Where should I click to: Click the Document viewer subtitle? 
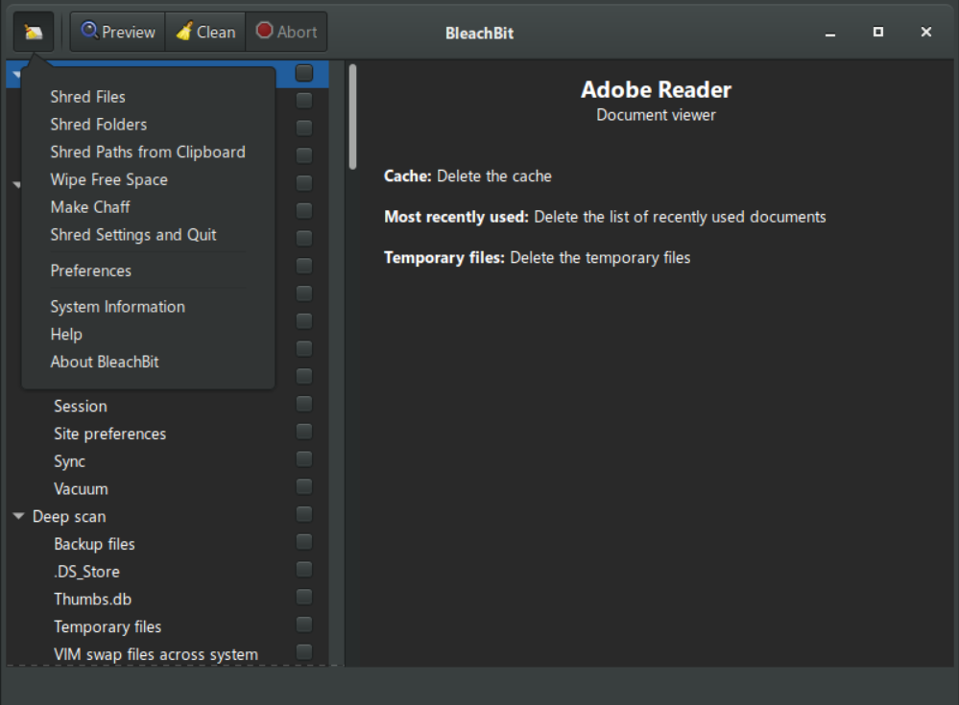point(656,115)
